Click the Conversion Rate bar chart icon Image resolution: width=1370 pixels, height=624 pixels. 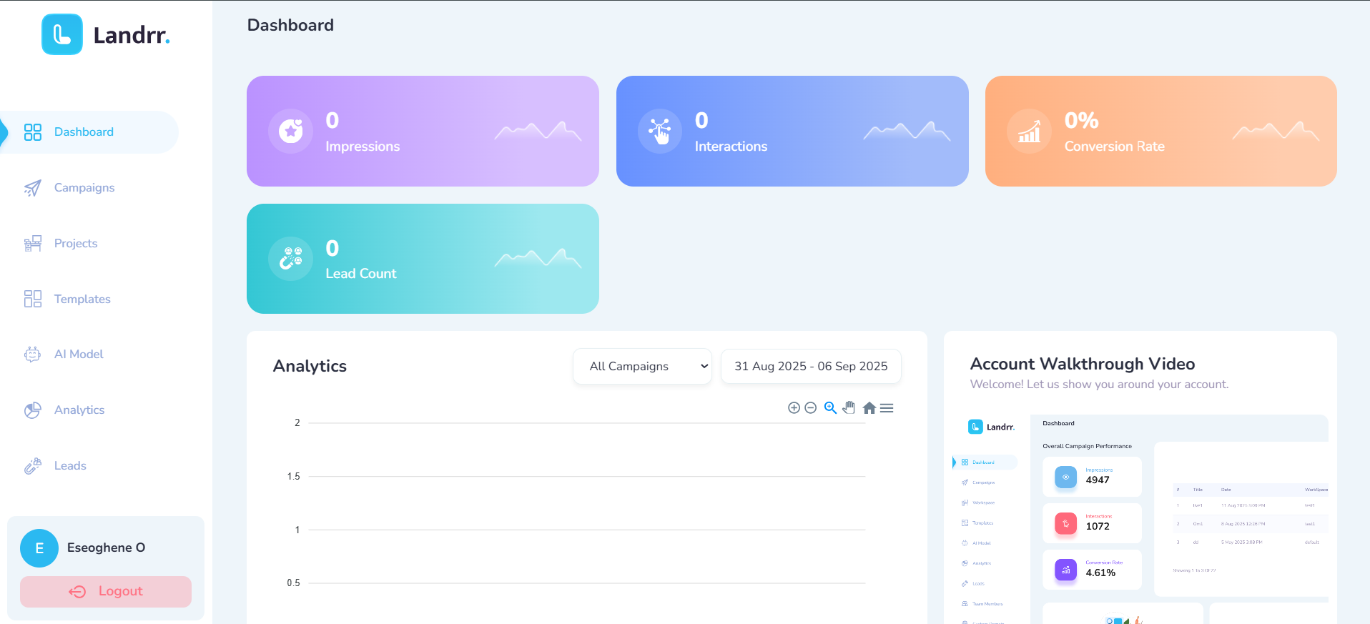(x=1029, y=131)
